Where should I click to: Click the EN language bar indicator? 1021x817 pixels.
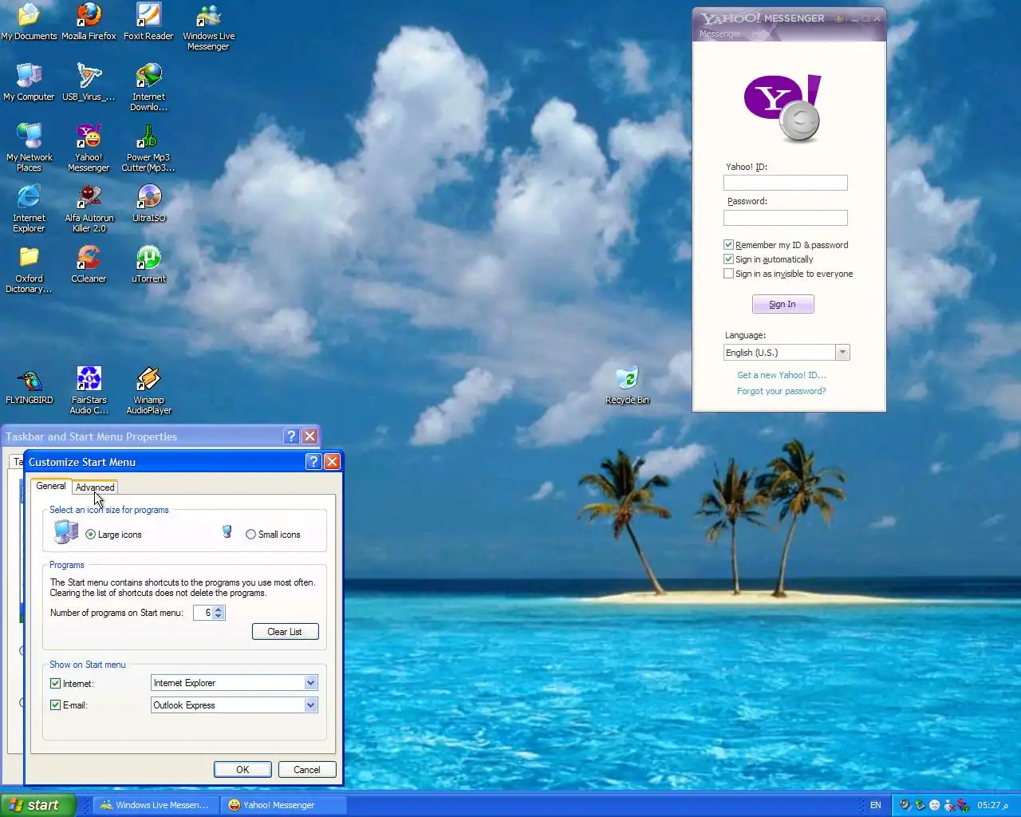[876, 805]
